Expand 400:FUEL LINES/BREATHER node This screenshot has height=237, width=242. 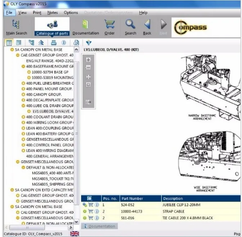23,83
